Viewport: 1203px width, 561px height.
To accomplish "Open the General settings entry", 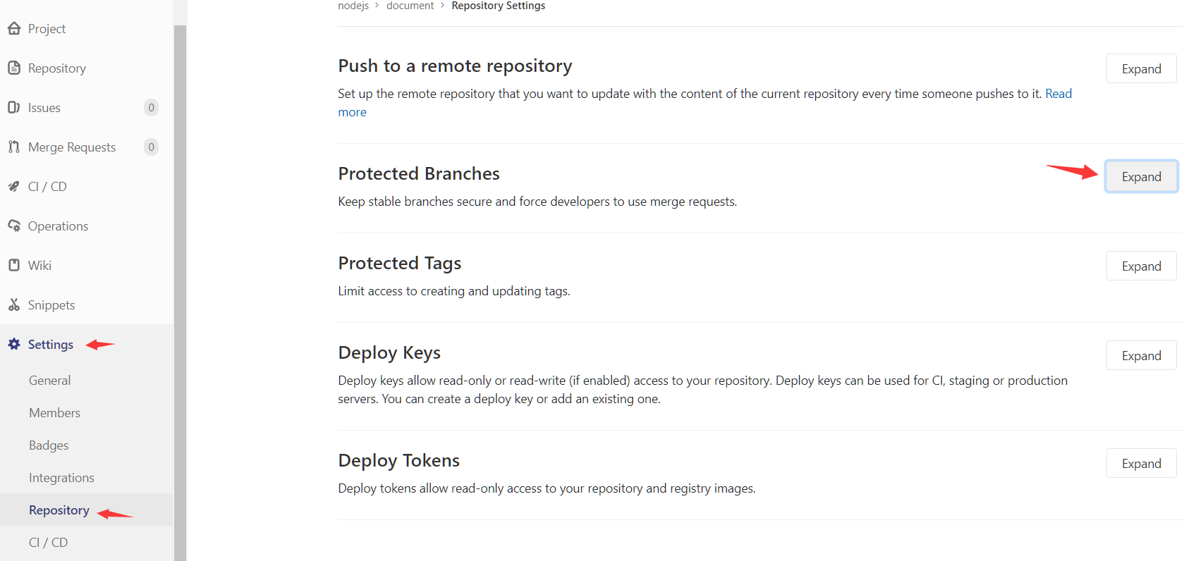I will 49,380.
